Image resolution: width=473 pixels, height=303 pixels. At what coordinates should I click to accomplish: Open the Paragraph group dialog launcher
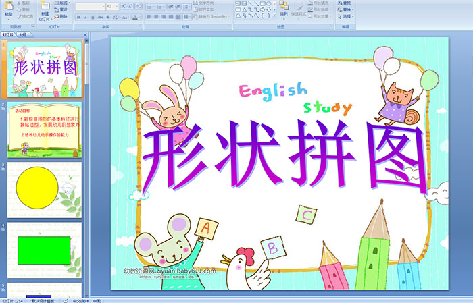point(230,26)
